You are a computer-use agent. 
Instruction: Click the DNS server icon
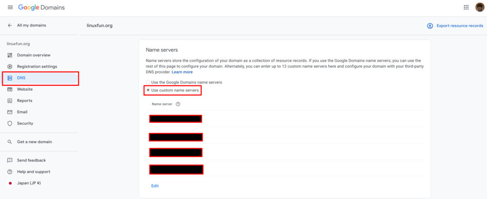click(x=10, y=78)
